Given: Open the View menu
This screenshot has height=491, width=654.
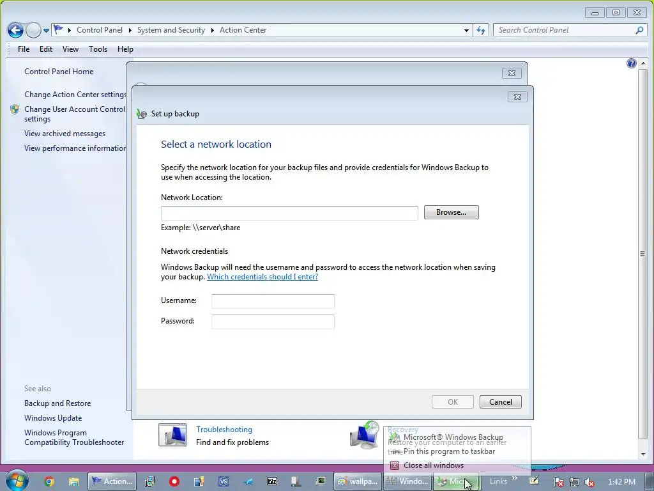Looking at the screenshot, I should click(x=70, y=49).
